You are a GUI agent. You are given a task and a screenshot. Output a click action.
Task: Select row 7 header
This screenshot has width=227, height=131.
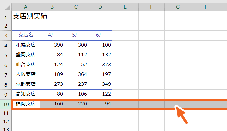[x=6, y=75]
